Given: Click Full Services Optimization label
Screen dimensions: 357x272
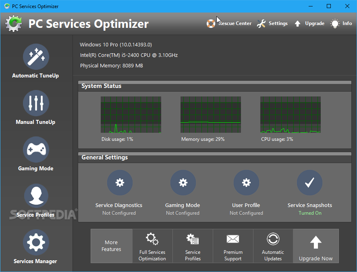Looking at the screenshot, I should (x=152, y=255).
